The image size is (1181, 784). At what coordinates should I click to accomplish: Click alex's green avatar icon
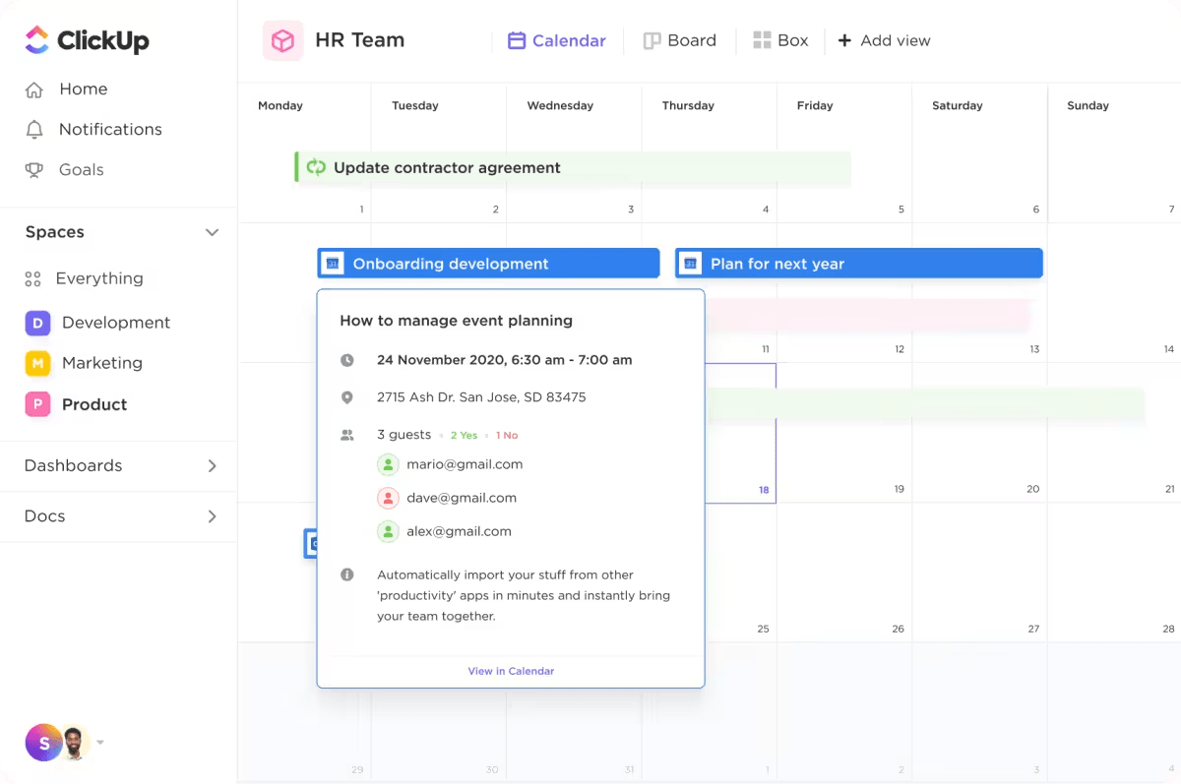[388, 531]
